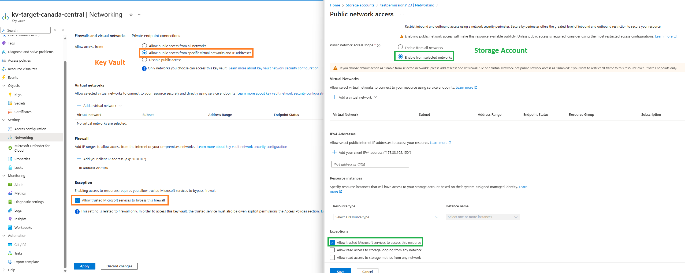Click the favorite star icon beside Networking title

pyautogui.click(x=131, y=14)
